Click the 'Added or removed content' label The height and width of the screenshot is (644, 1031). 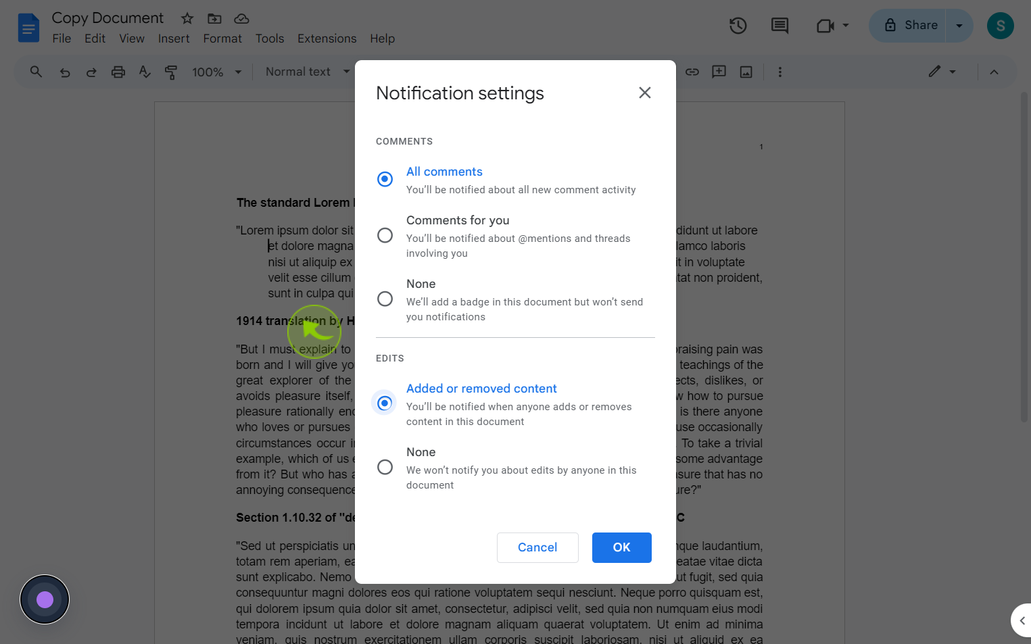point(481,389)
